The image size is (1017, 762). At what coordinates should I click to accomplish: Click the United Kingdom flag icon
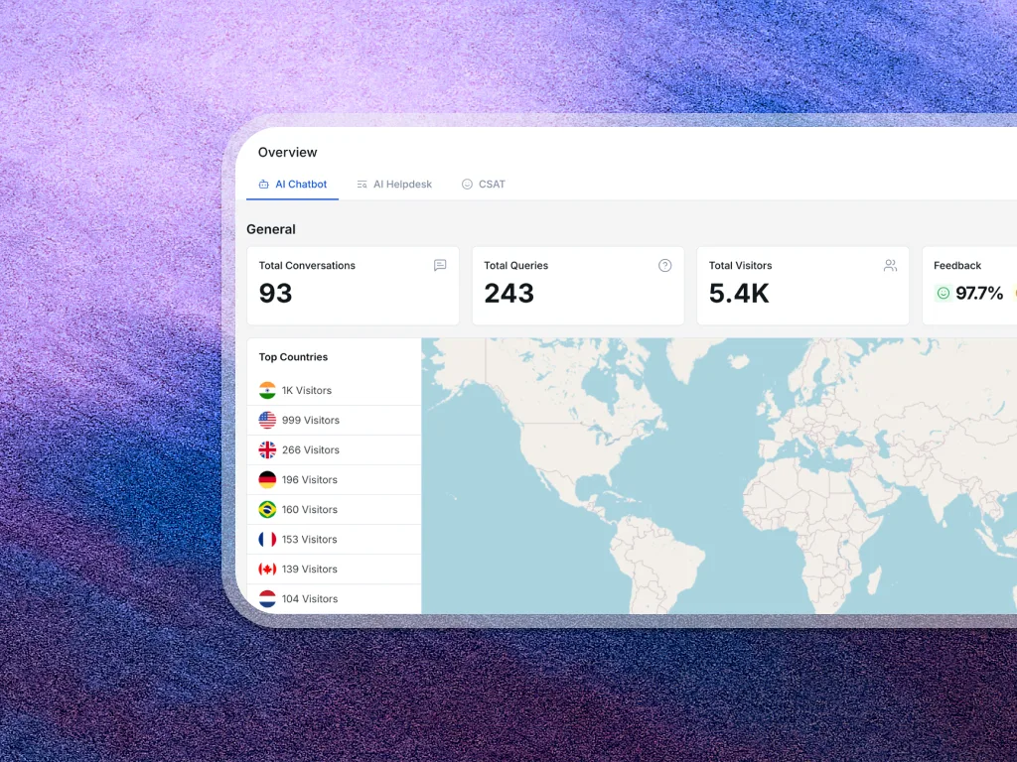(x=267, y=450)
